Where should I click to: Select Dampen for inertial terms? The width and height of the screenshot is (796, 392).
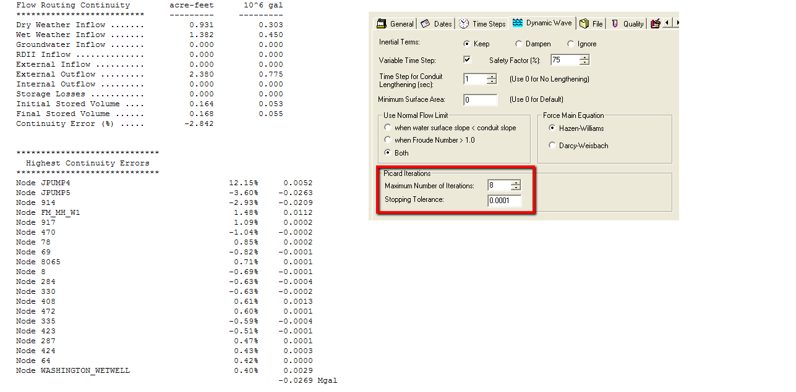tap(518, 44)
